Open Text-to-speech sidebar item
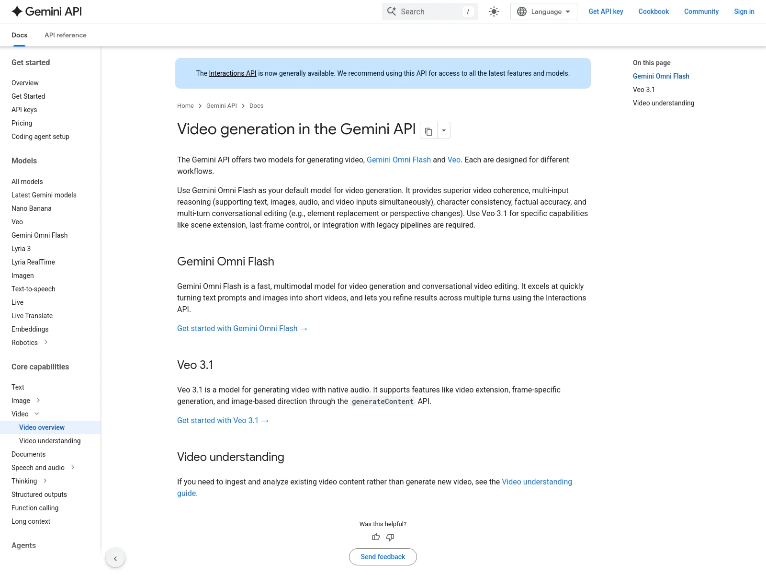This screenshot has height=575, width=766. coord(34,289)
